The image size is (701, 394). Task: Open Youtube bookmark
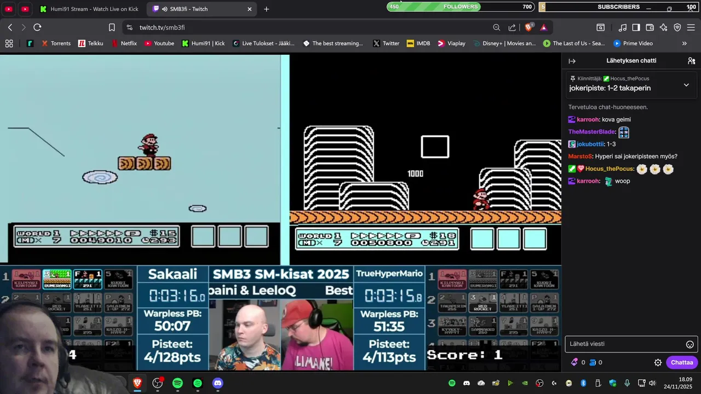pyautogui.click(x=159, y=43)
